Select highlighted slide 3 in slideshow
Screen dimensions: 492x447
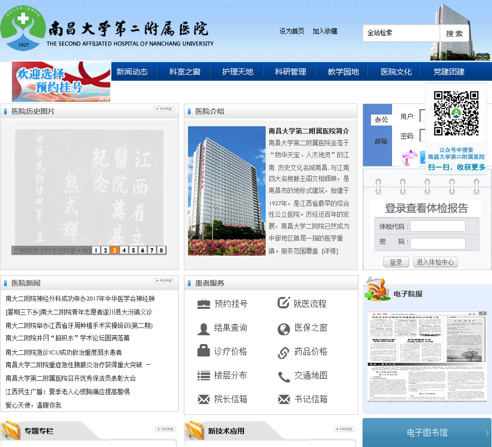click(114, 250)
